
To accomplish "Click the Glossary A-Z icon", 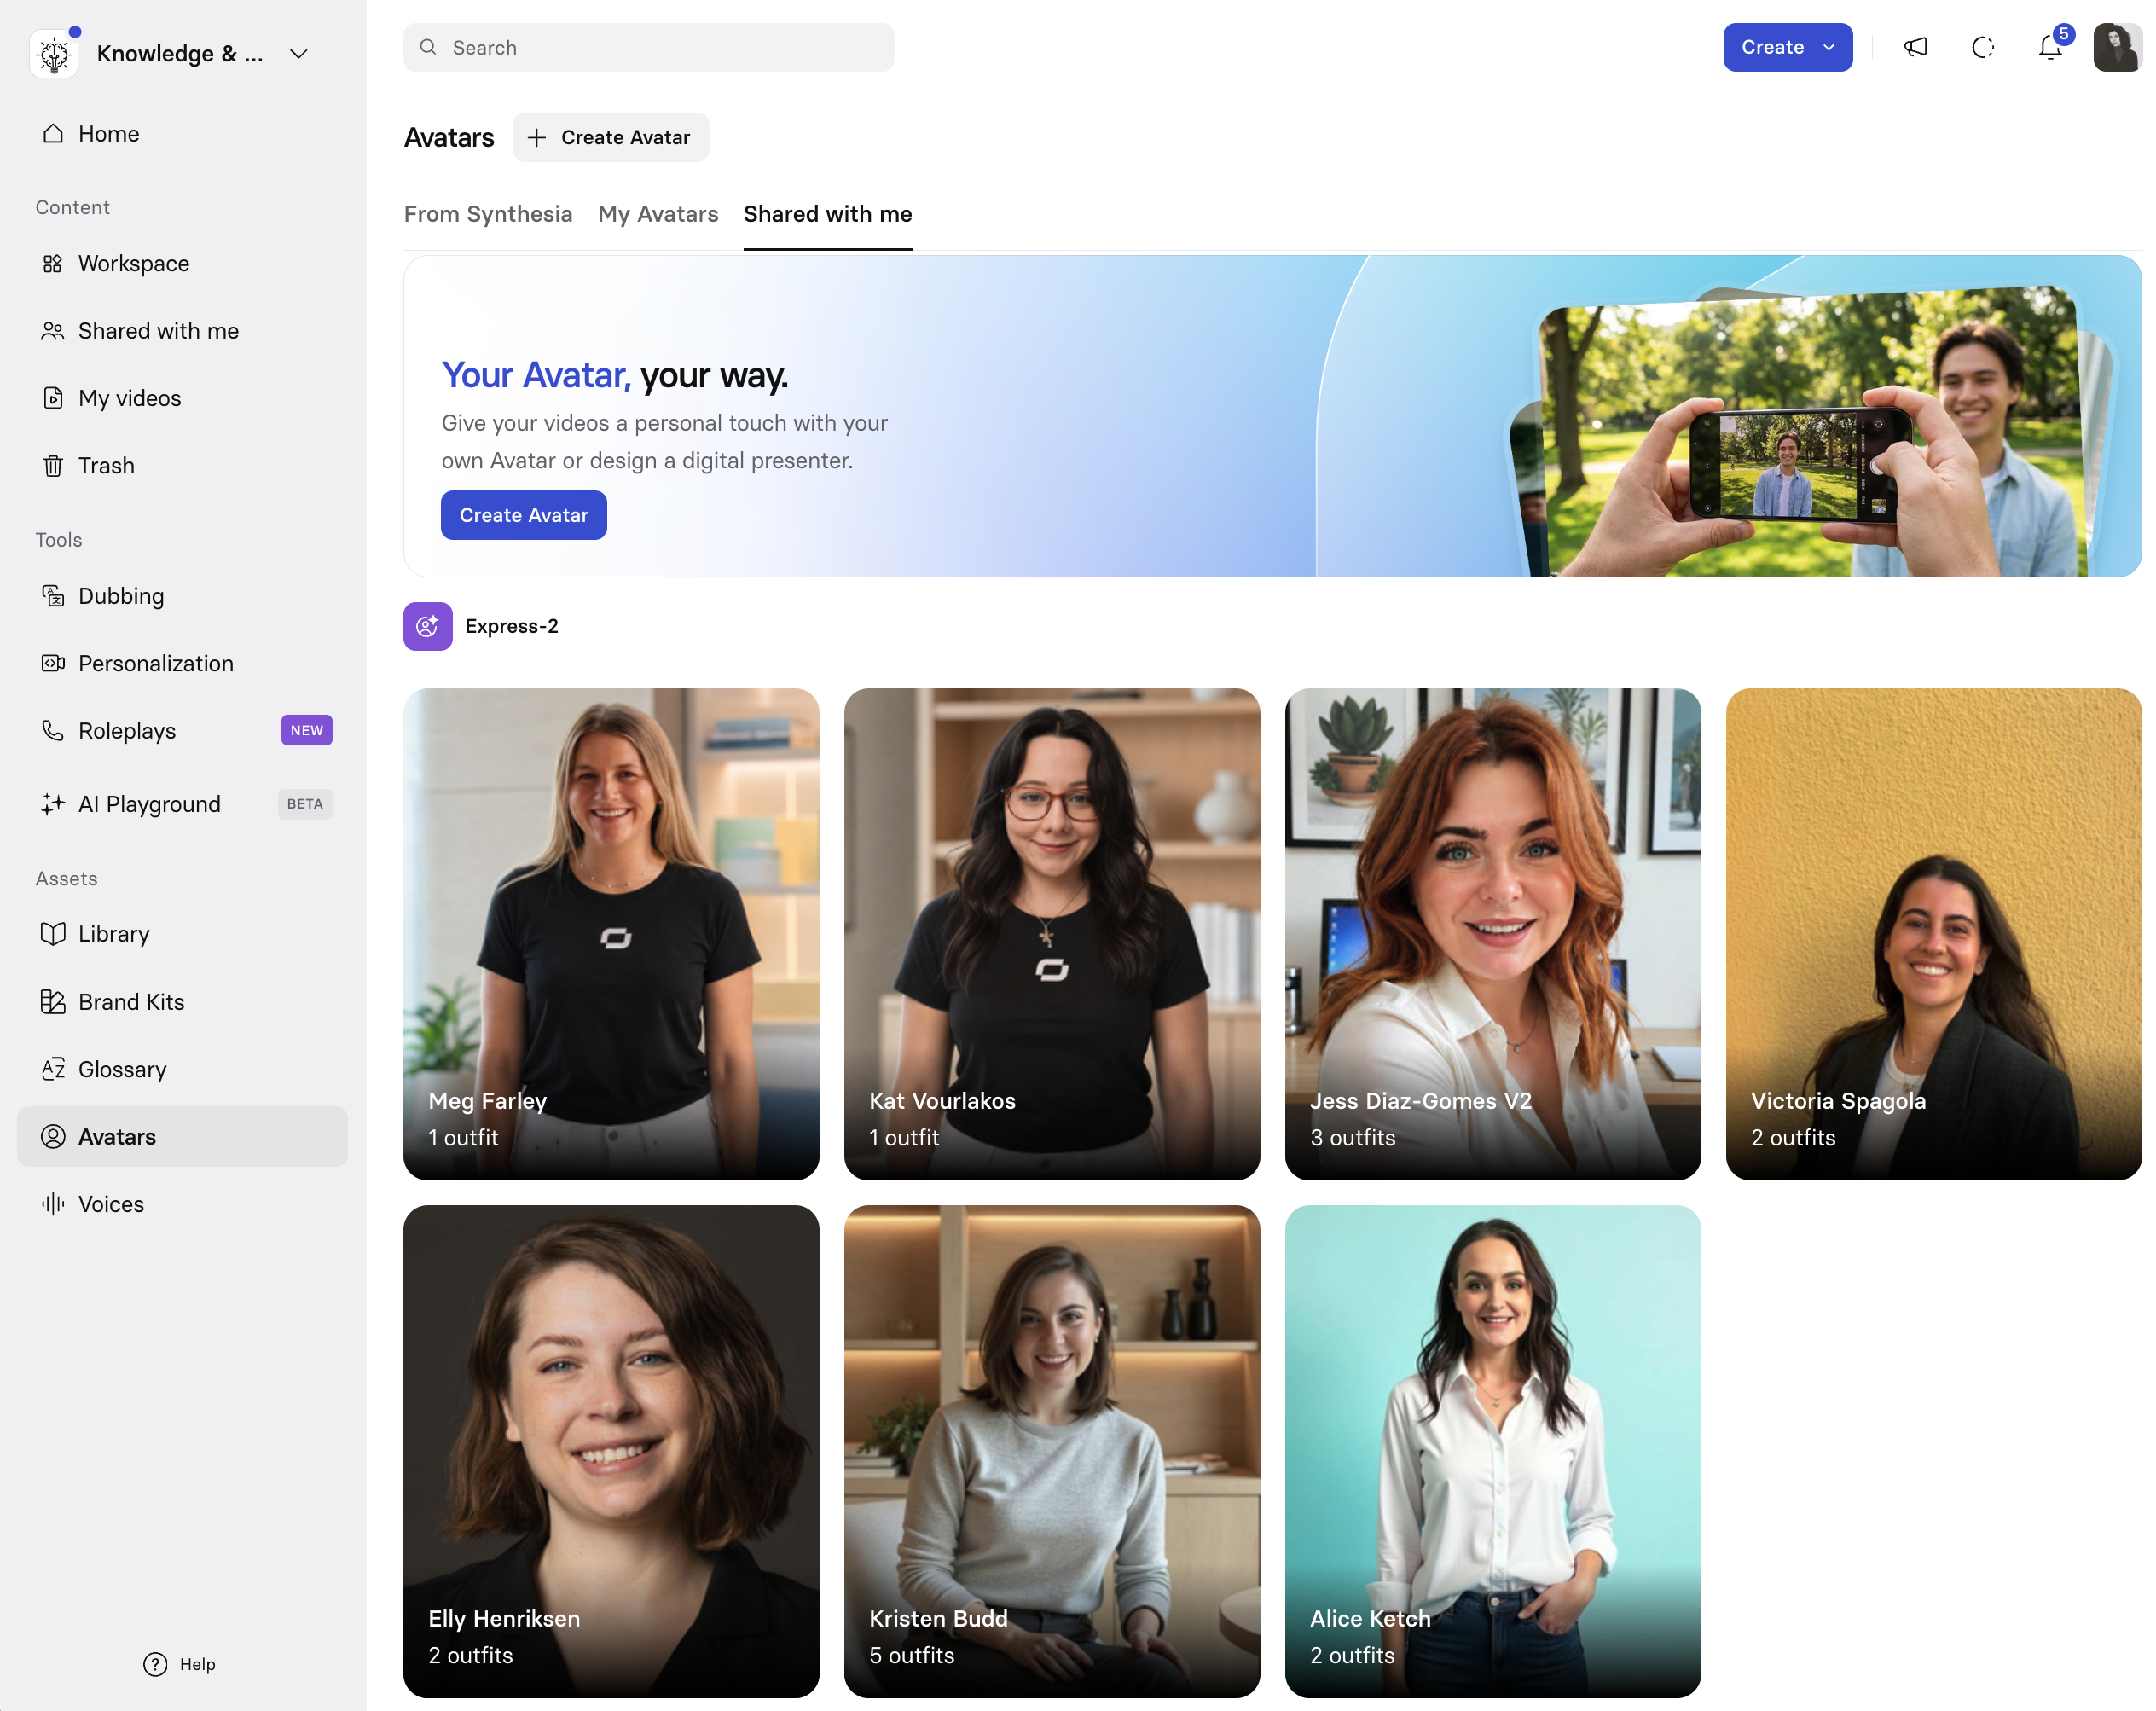I will click(x=53, y=1069).
